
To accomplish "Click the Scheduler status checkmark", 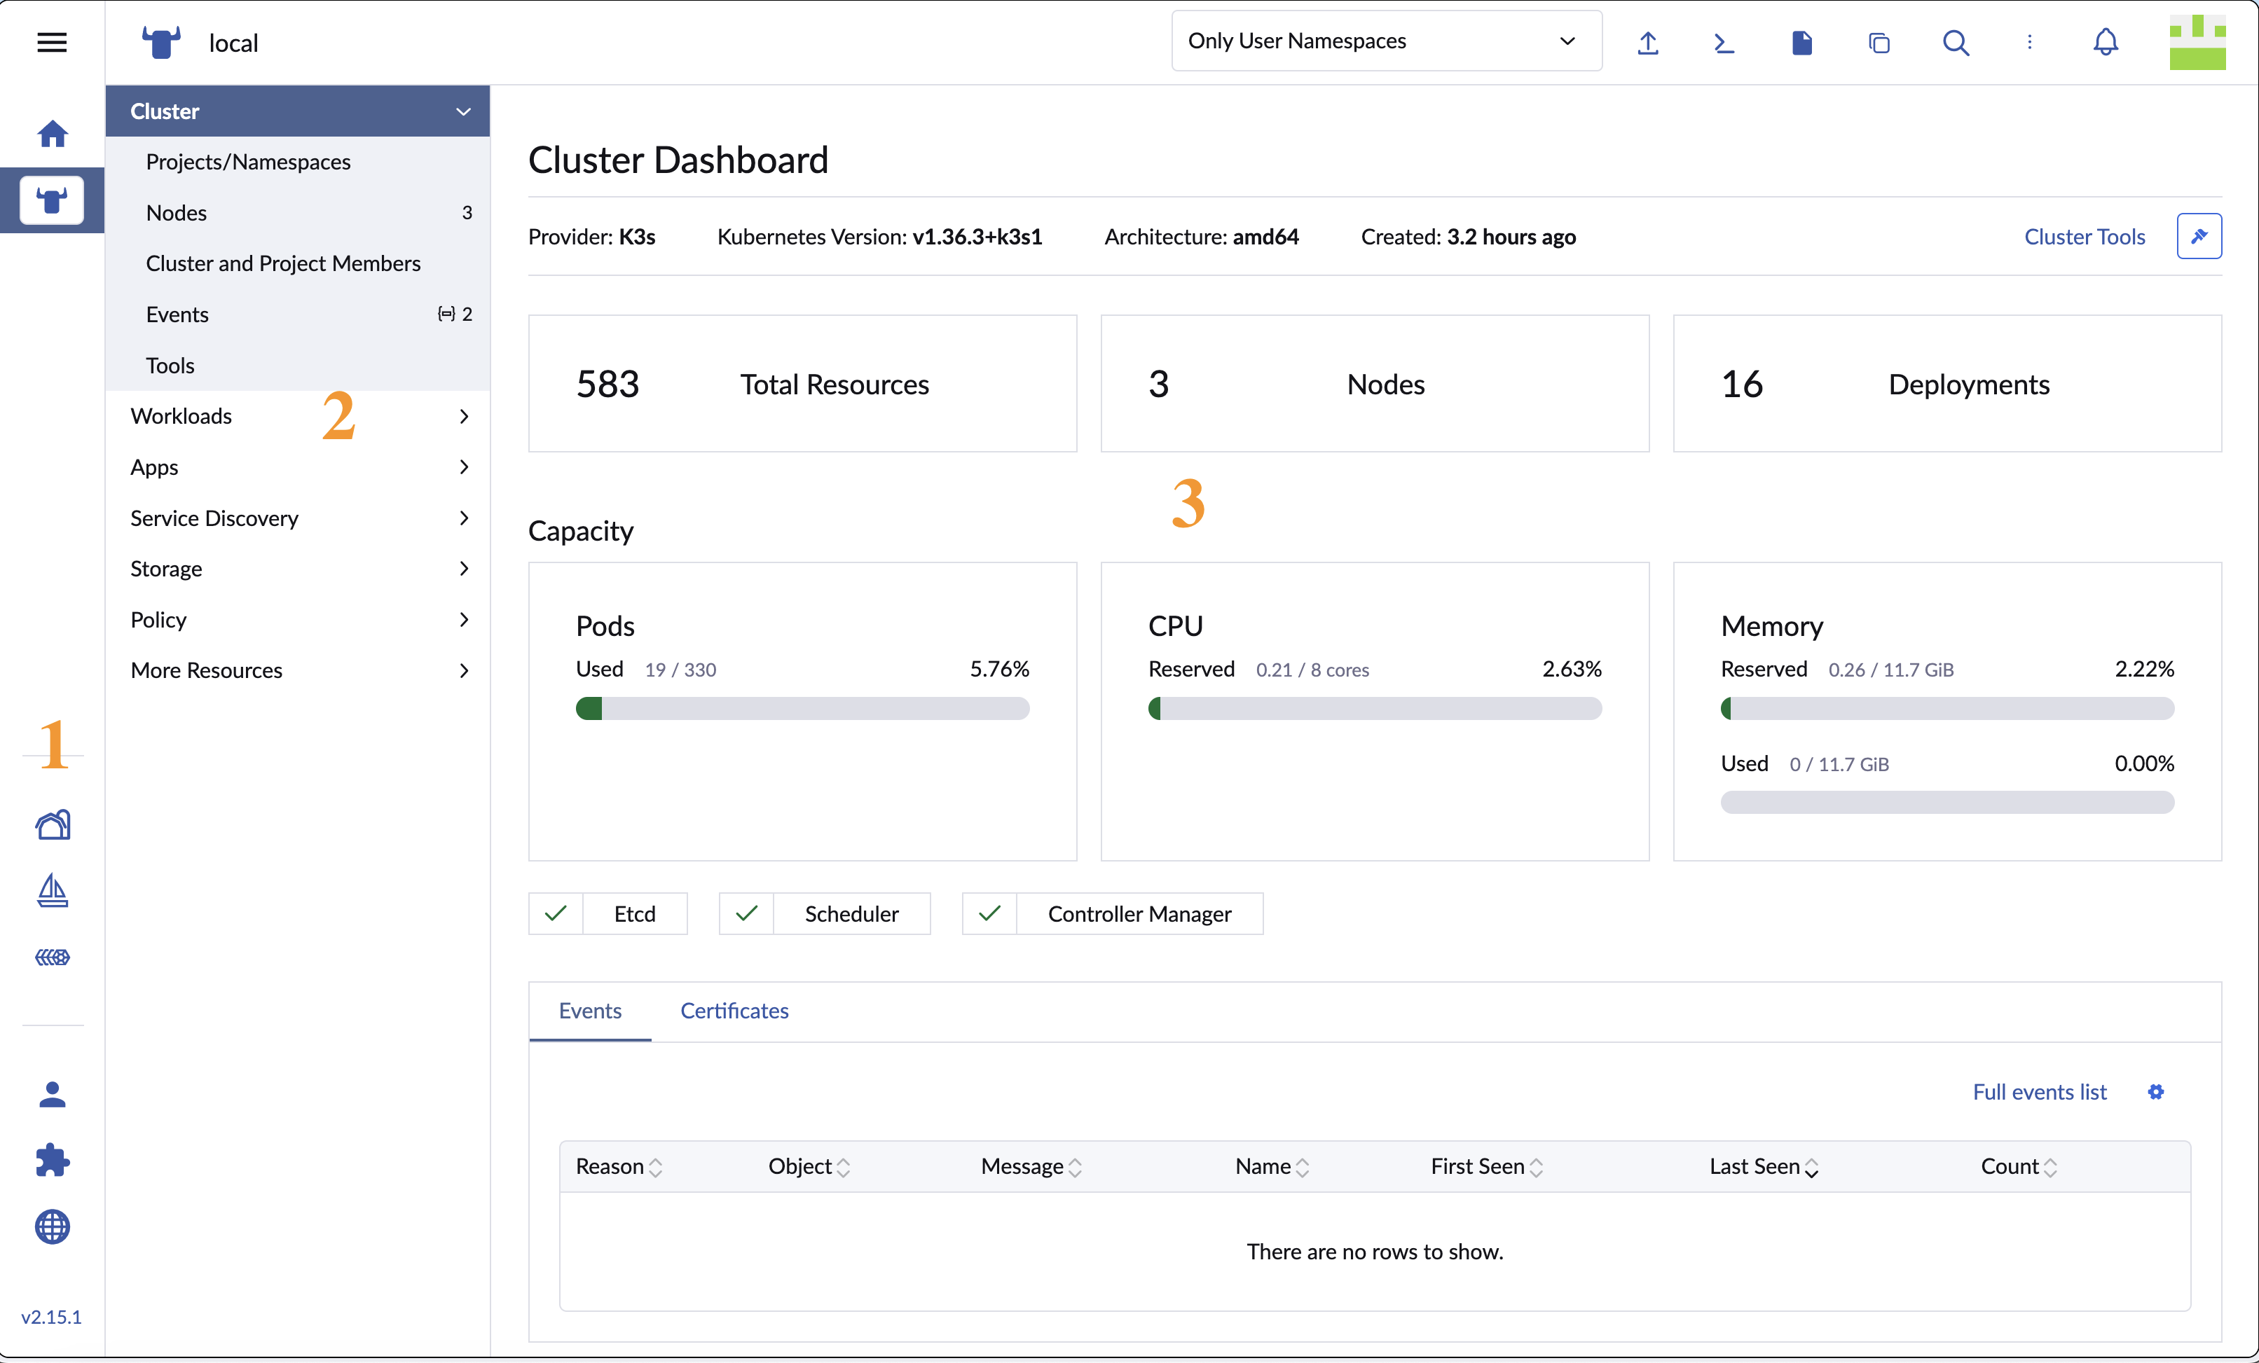I will click(x=746, y=914).
